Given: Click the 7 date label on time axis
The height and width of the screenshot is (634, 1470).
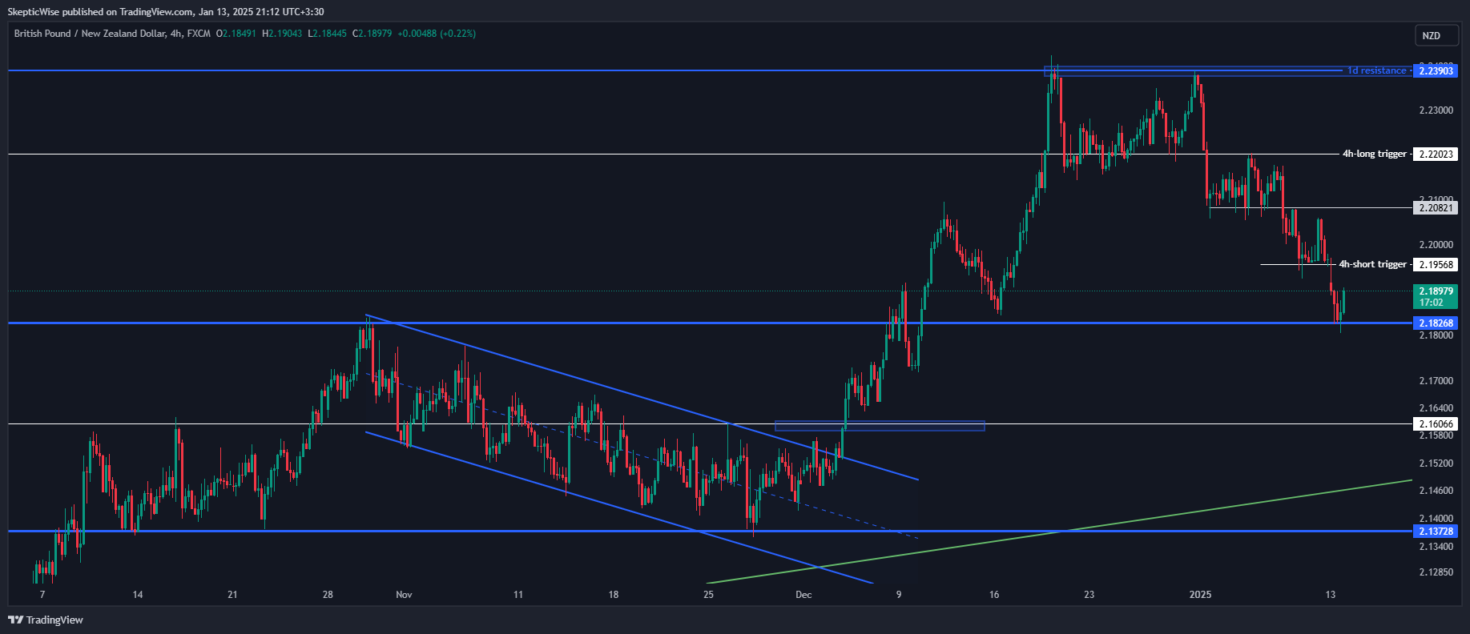Looking at the screenshot, I should point(42,595).
